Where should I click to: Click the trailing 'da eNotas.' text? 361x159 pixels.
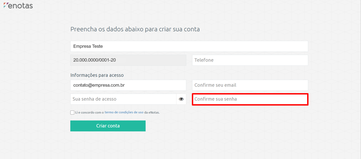tap(152, 112)
